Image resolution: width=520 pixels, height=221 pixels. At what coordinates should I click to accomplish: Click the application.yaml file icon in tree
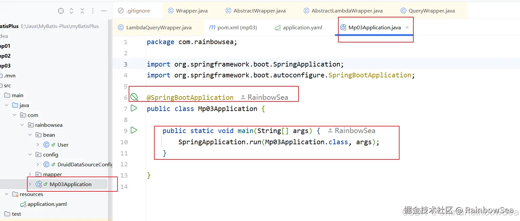(23, 204)
